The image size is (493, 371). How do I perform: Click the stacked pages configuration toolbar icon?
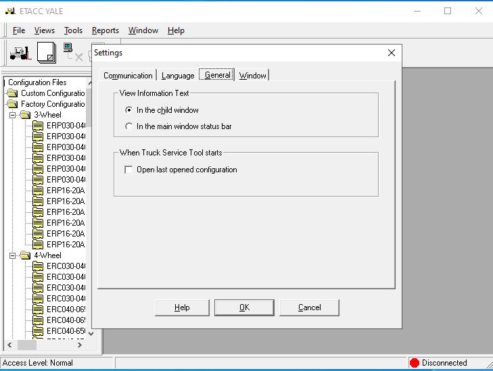click(x=47, y=53)
